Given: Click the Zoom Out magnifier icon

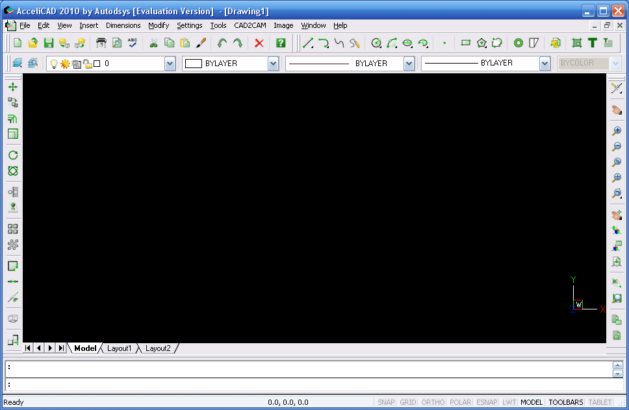Looking at the screenshot, I should click(617, 146).
